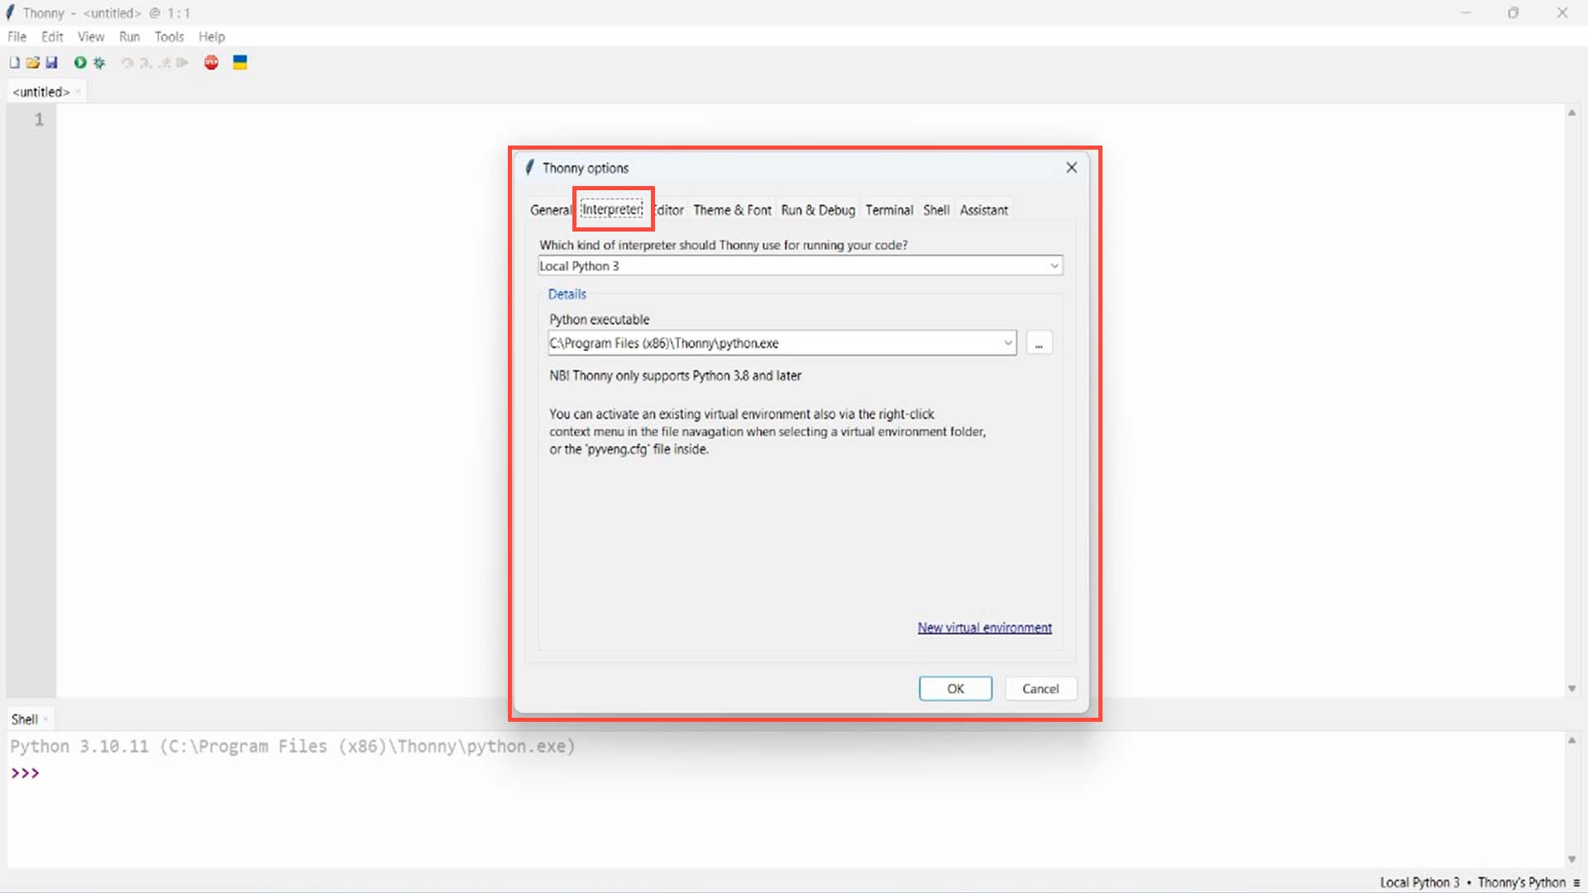Click line number 1 in editor gutter

click(x=39, y=120)
